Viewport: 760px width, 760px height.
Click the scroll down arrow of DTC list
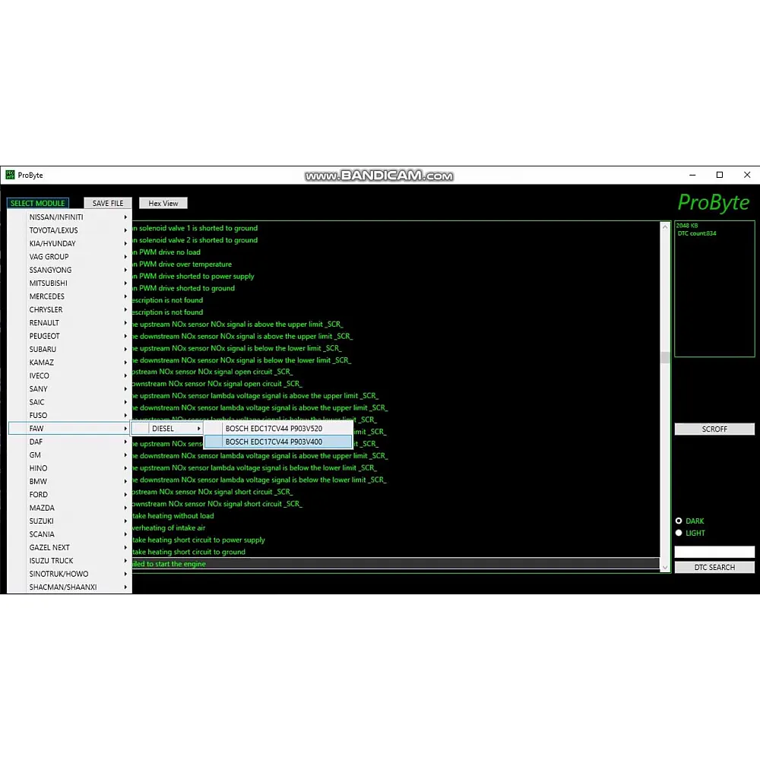point(665,567)
